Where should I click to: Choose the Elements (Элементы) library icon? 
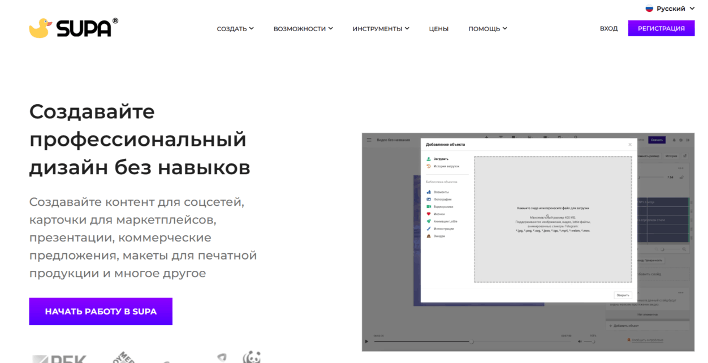(x=429, y=192)
